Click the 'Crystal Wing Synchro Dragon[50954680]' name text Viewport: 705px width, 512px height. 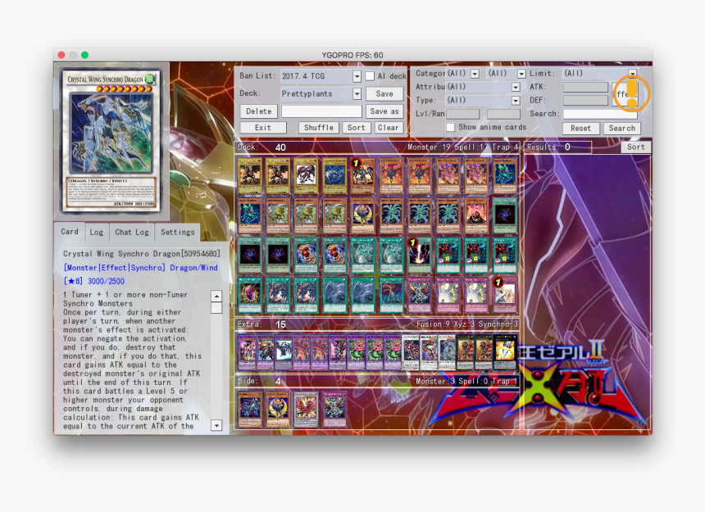142,254
